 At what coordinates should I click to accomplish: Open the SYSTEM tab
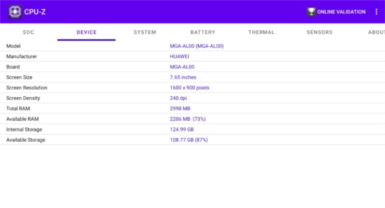pos(145,32)
